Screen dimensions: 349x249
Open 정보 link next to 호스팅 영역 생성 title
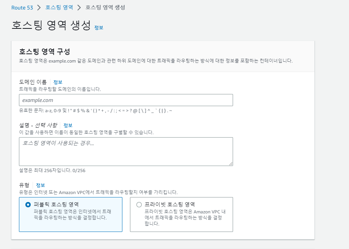(99, 28)
